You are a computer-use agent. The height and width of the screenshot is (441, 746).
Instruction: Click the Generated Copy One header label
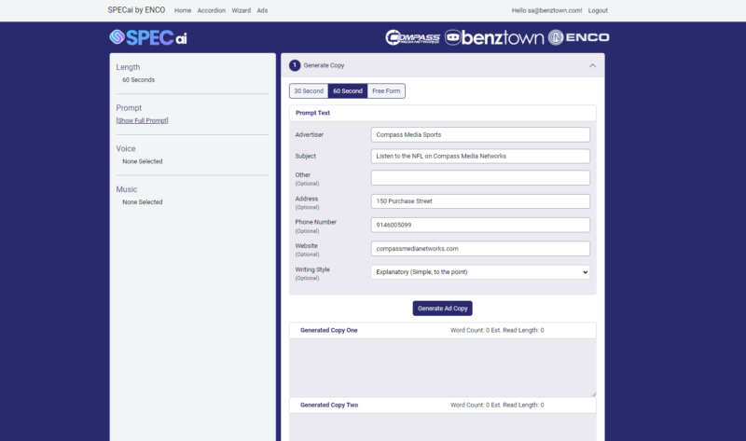click(329, 330)
